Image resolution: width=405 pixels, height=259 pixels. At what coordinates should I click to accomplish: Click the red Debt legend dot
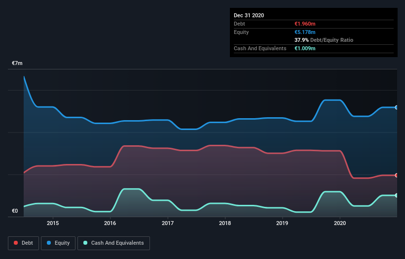tap(16, 243)
